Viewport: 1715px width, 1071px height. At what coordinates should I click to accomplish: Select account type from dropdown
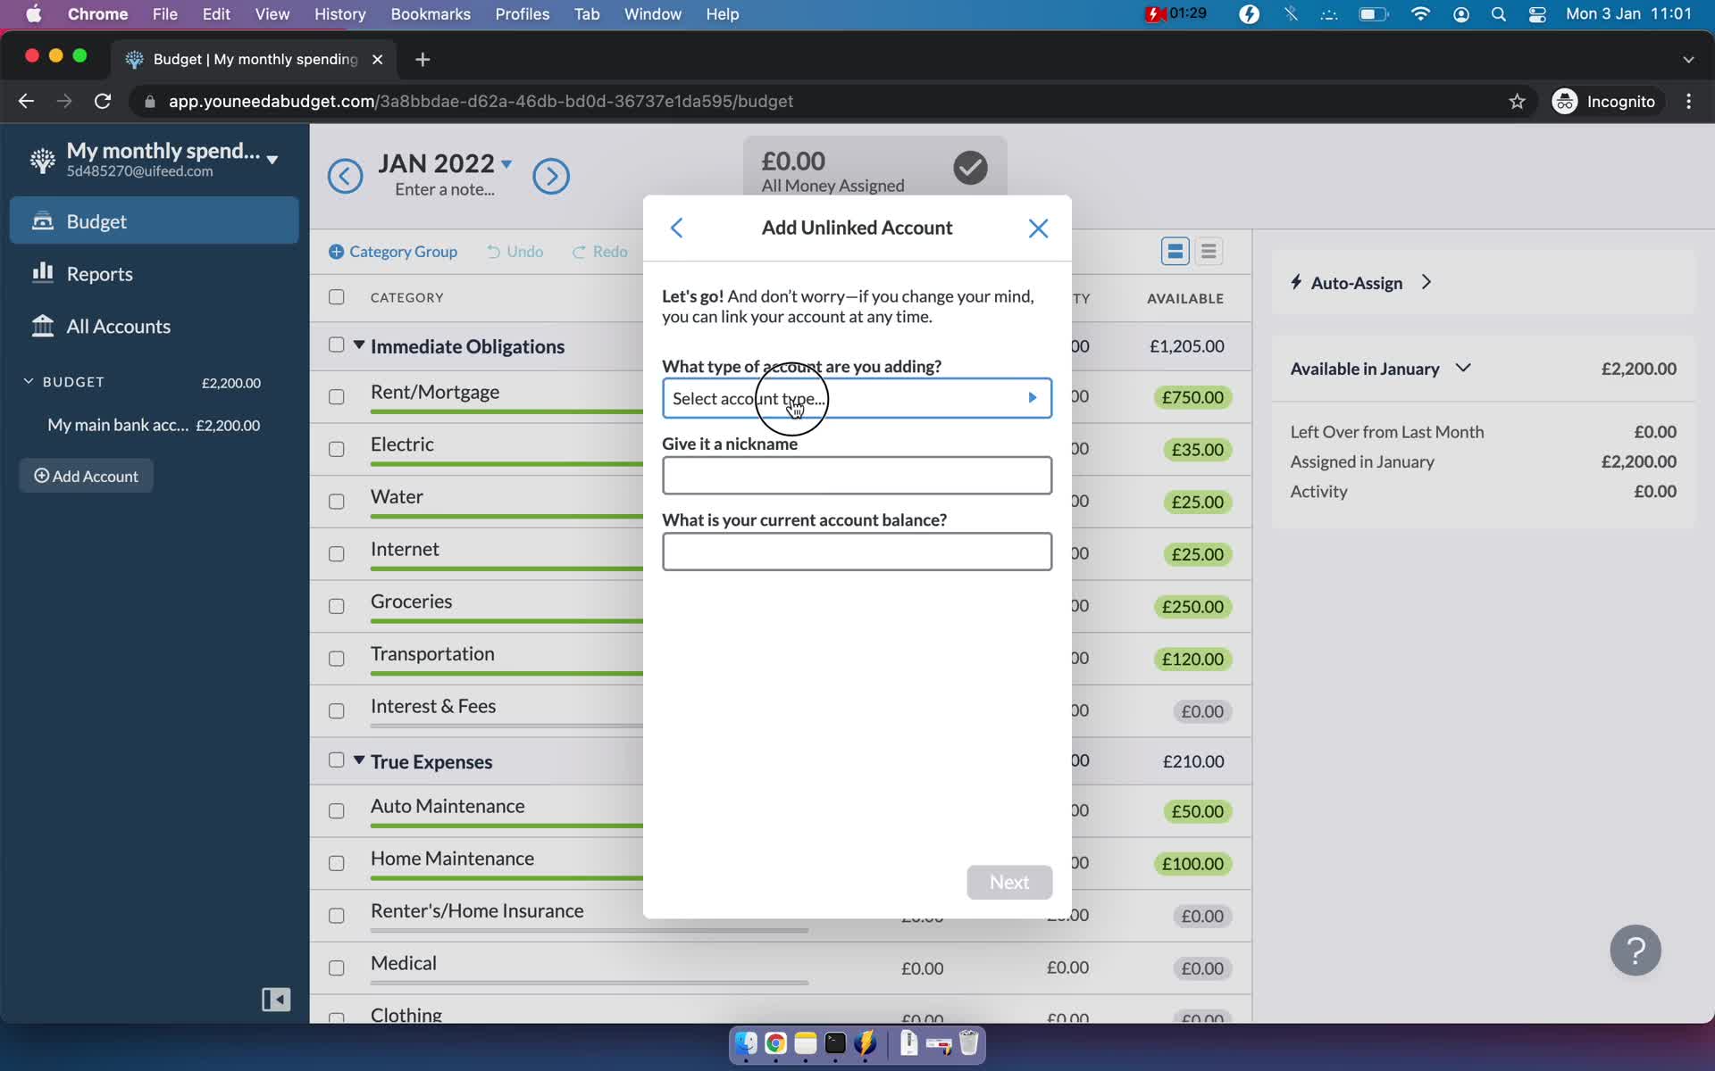[x=856, y=397]
